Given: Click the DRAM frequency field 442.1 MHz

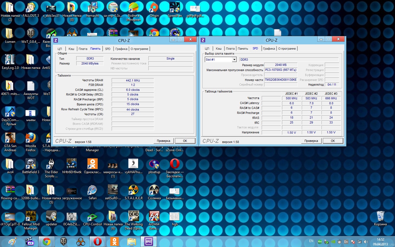Looking at the screenshot, I should (133, 80).
